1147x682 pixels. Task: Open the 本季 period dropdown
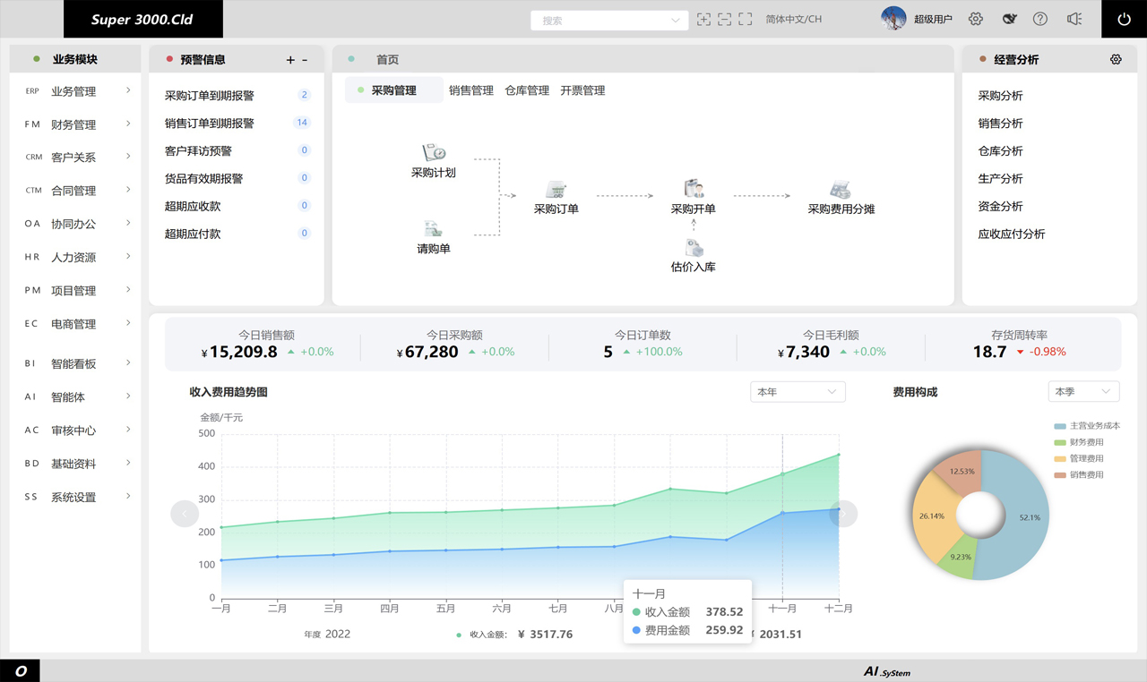pyautogui.click(x=1083, y=392)
